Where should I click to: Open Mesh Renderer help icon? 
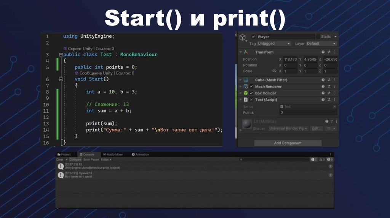pyautogui.click(x=323, y=87)
